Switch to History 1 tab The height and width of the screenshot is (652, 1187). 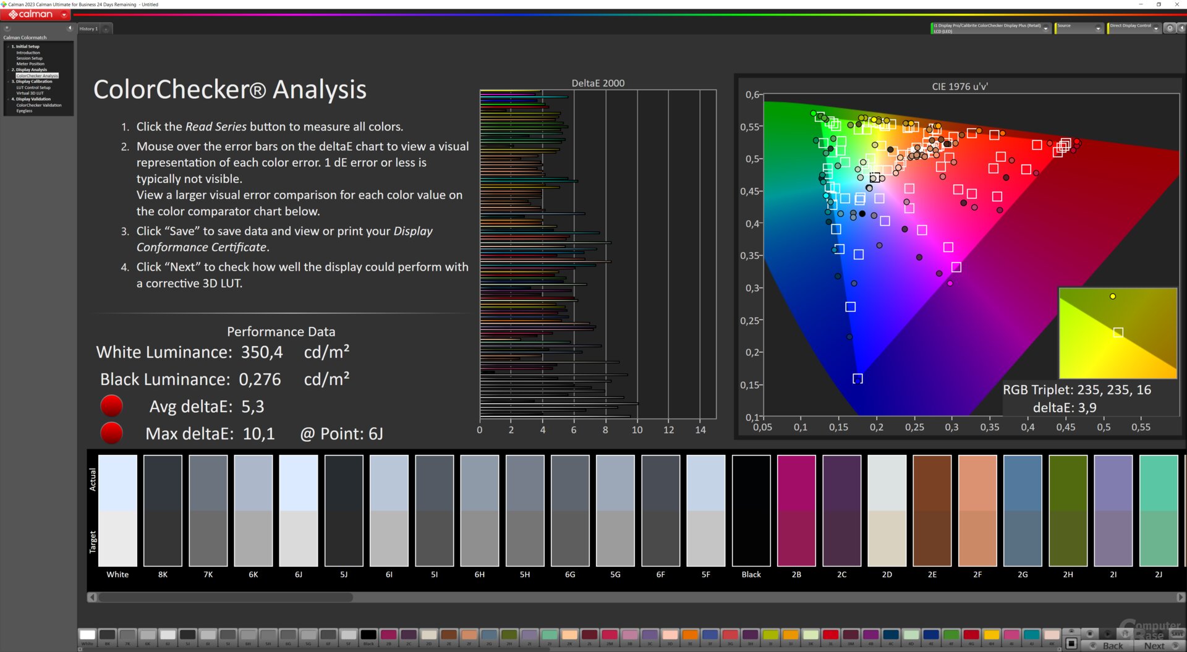pos(88,28)
